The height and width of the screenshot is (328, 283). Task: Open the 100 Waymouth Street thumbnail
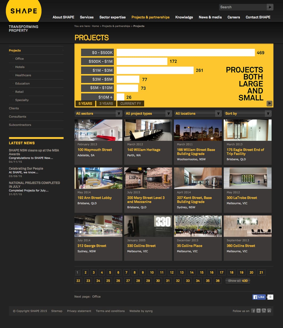point(98,130)
